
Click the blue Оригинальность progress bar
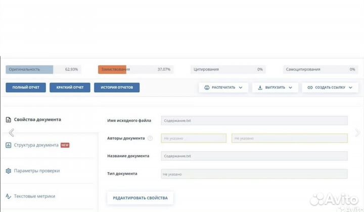[29, 69]
